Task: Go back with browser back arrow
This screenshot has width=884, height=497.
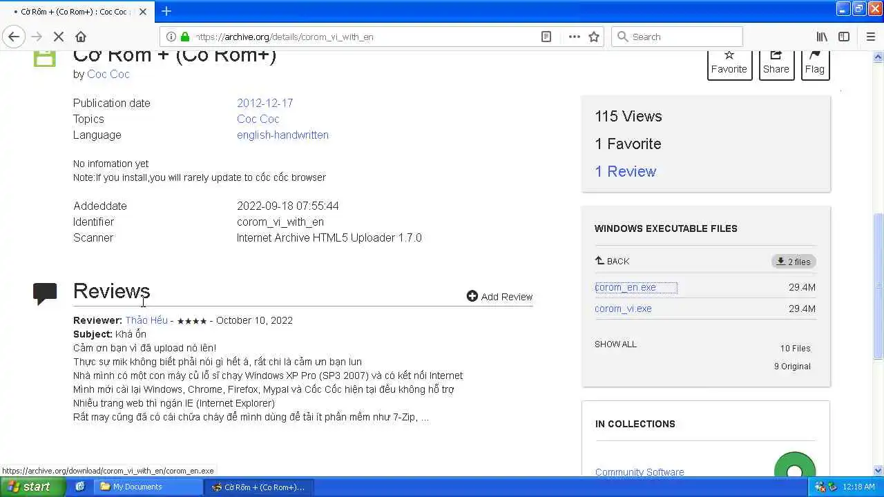Action: click(x=14, y=37)
